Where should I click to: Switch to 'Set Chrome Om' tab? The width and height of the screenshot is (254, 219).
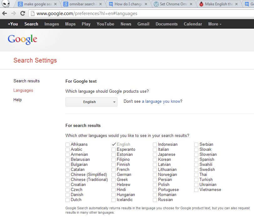(x=173, y=4)
